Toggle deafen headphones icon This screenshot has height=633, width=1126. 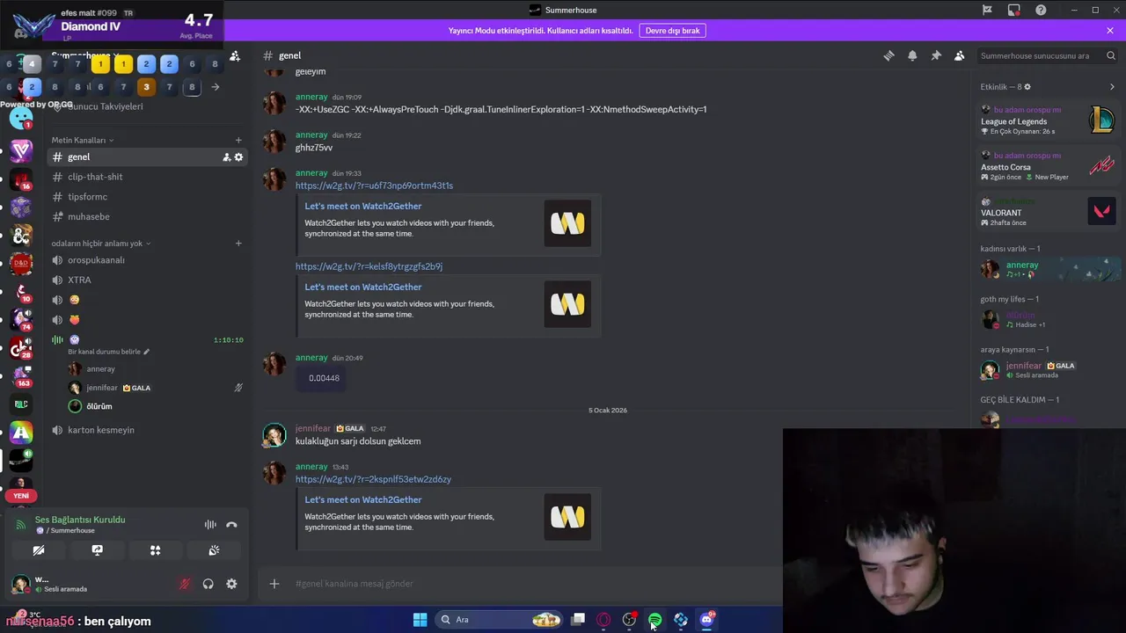pyautogui.click(x=208, y=584)
